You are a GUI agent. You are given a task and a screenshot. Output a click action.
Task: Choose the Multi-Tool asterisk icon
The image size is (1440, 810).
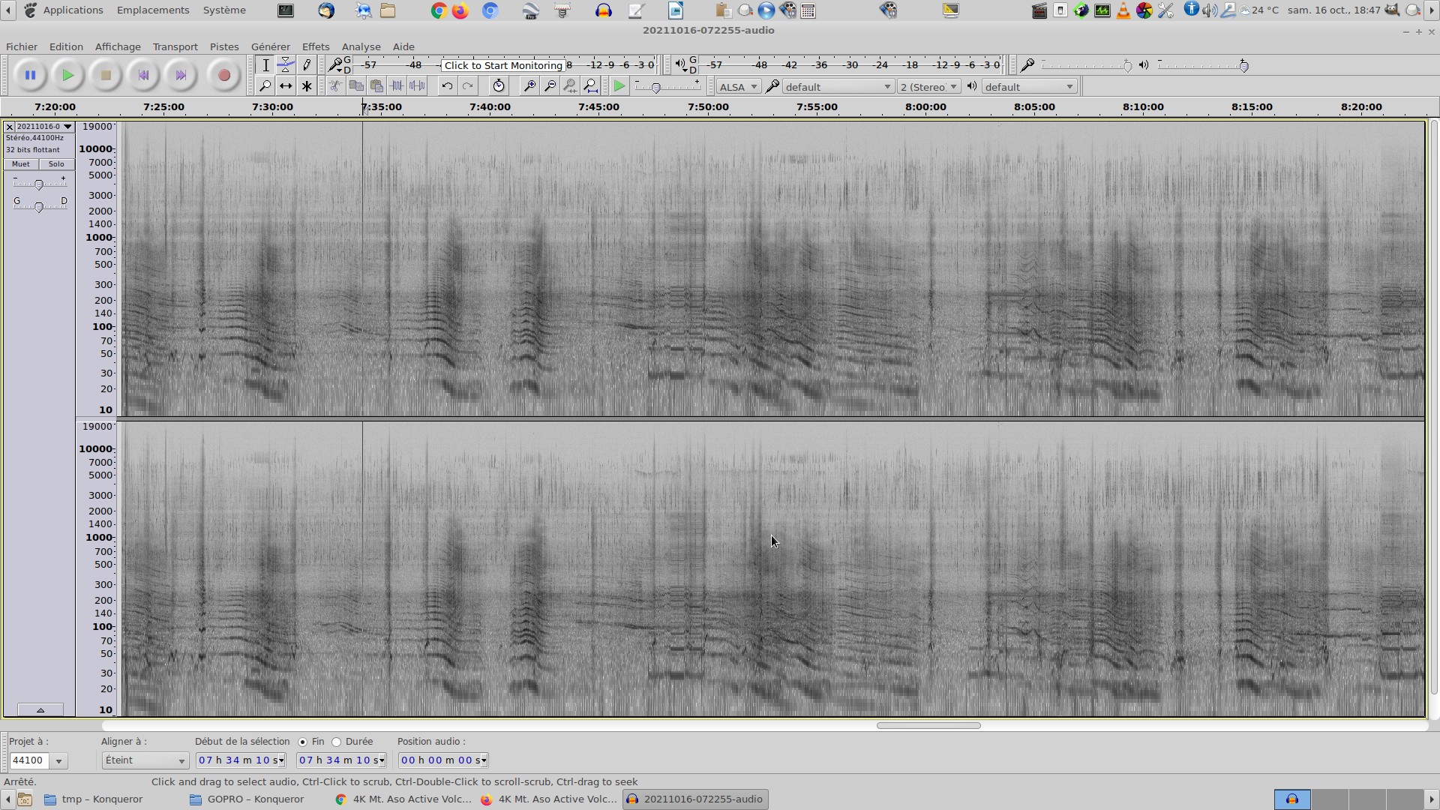(307, 86)
